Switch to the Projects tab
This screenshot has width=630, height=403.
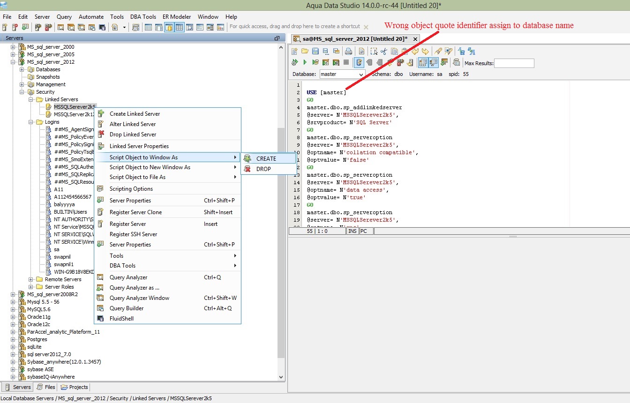pyautogui.click(x=75, y=387)
